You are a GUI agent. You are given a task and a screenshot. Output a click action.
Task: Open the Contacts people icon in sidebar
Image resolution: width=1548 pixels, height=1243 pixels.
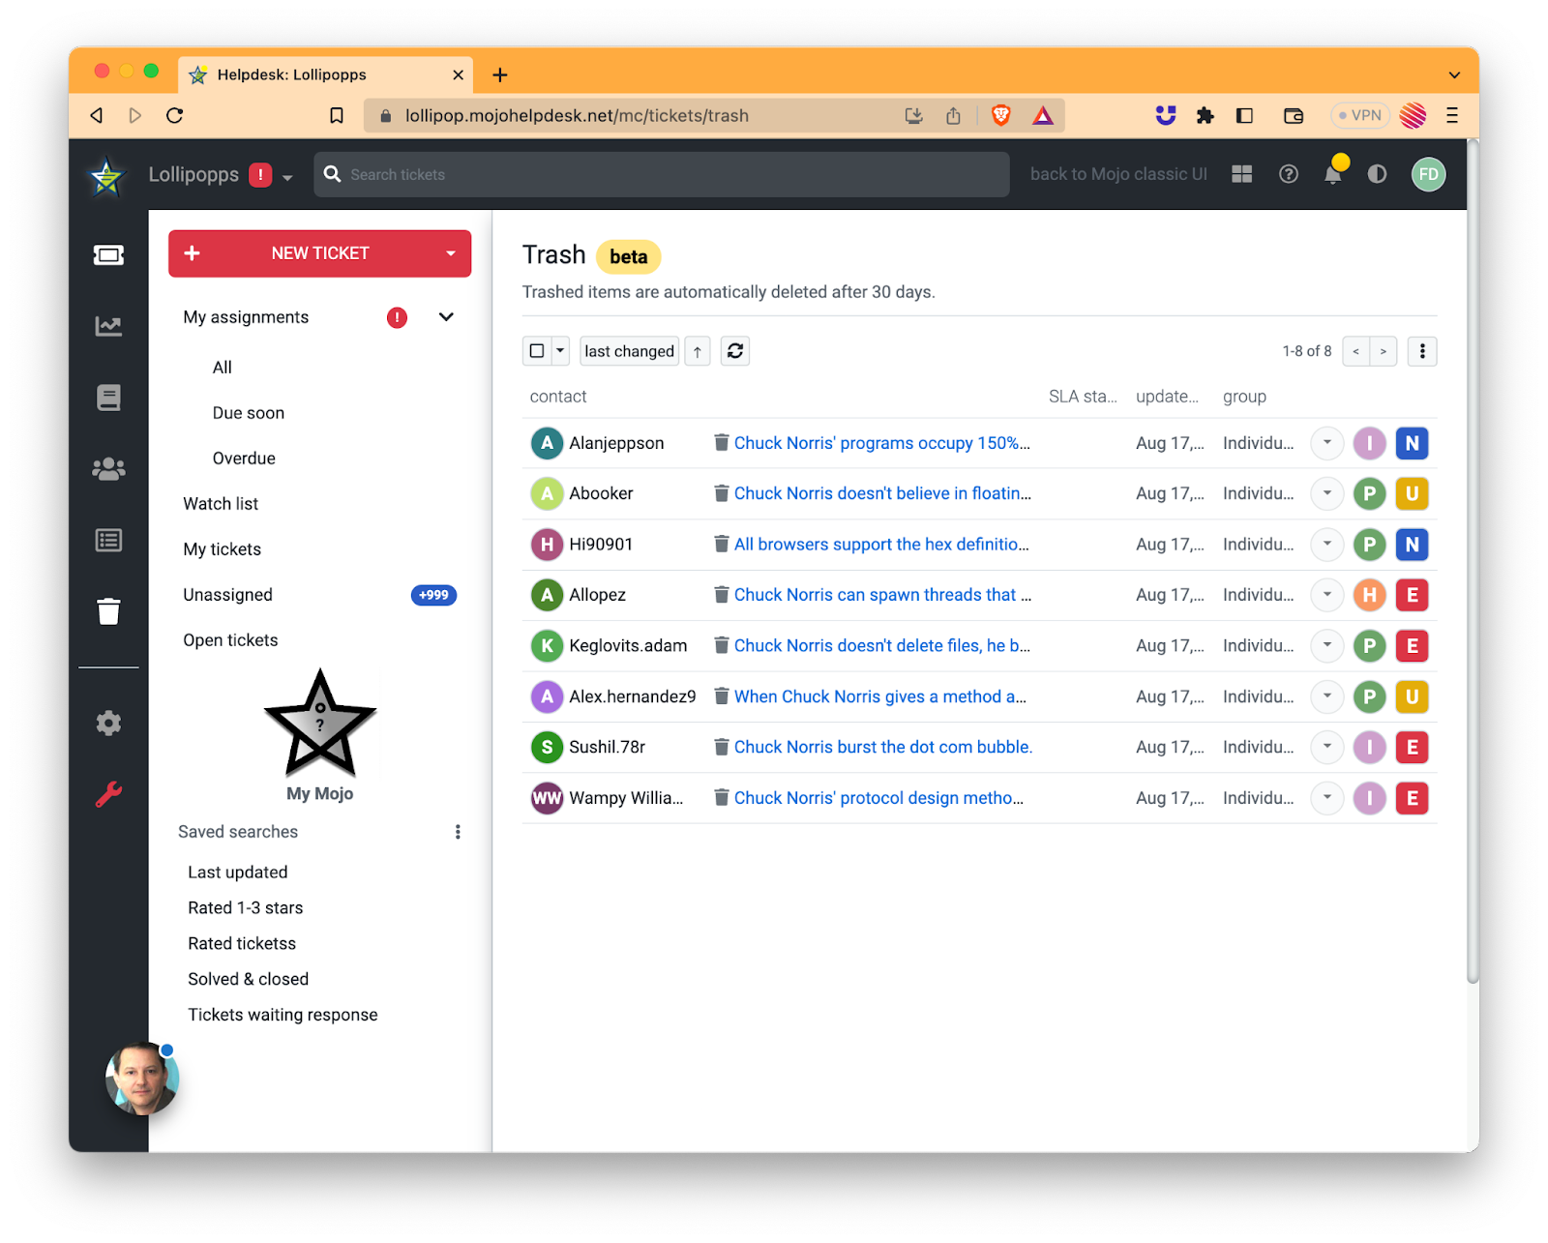pyautogui.click(x=108, y=469)
